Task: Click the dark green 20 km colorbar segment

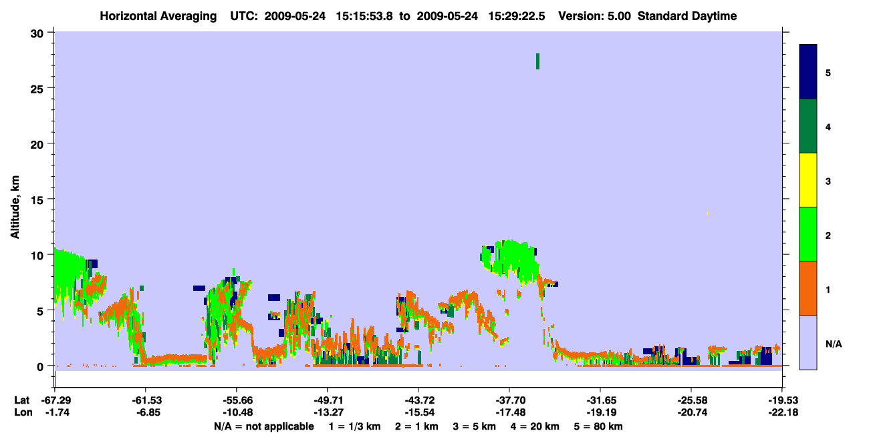Action: click(808, 126)
